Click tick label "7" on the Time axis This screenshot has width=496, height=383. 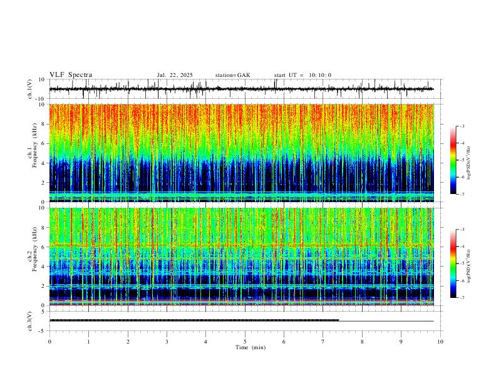point(323,342)
